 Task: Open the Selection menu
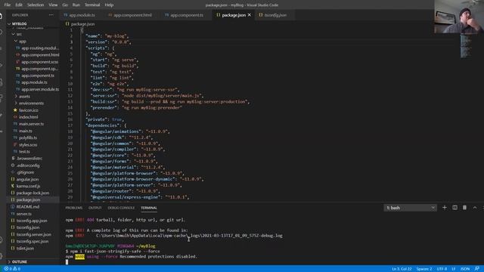36,5
